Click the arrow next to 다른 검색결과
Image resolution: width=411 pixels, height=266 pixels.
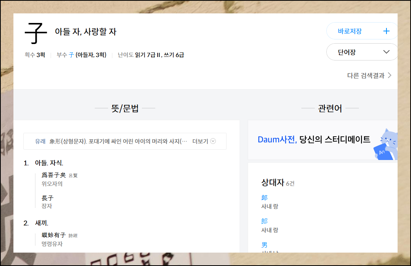click(390, 75)
